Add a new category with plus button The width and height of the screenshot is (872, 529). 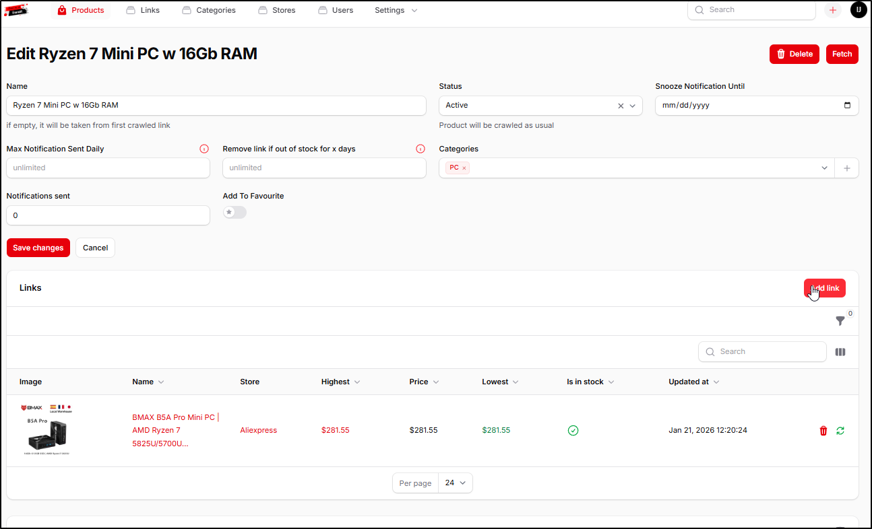point(846,168)
